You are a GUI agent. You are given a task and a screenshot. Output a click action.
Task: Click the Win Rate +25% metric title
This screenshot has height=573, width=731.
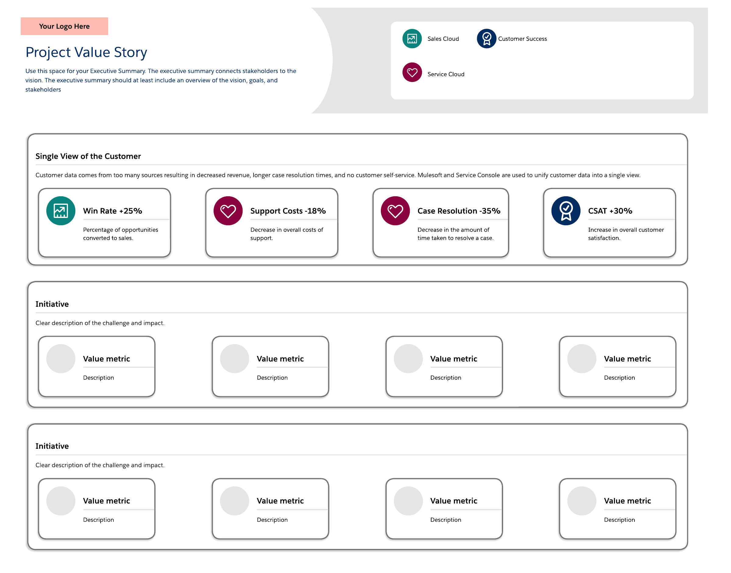click(113, 211)
